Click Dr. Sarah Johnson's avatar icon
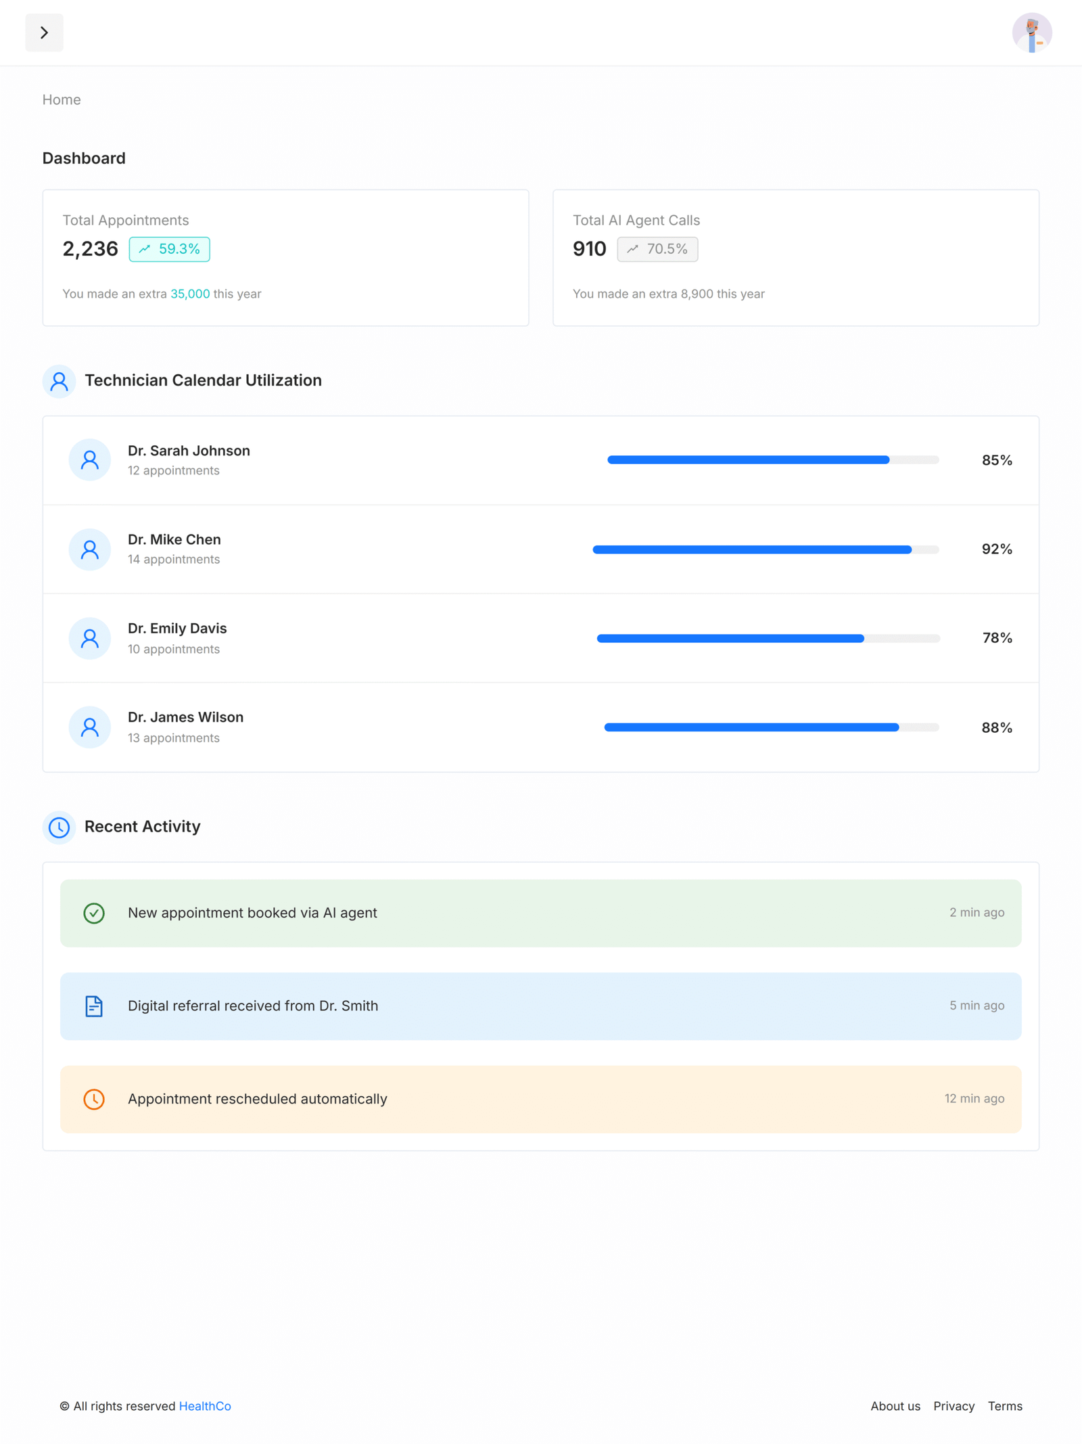 coord(89,460)
